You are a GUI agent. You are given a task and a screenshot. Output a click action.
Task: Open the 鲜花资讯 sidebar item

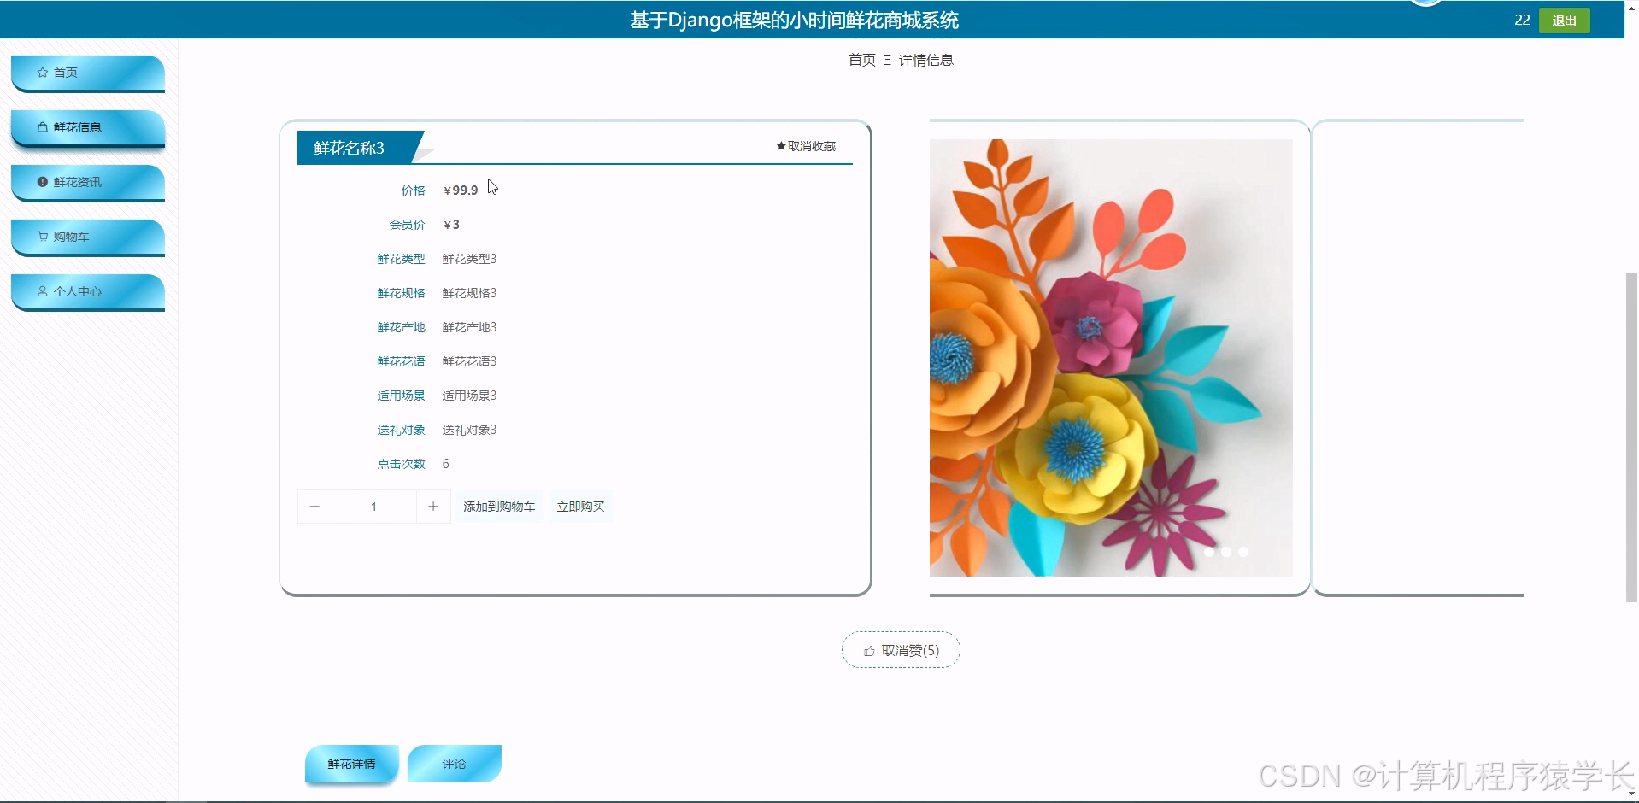click(x=87, y=182)
